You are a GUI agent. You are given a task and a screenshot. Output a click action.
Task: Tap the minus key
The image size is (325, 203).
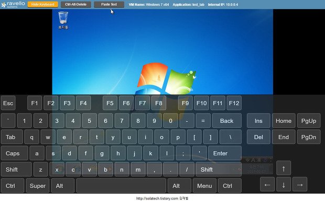point(187,121)
